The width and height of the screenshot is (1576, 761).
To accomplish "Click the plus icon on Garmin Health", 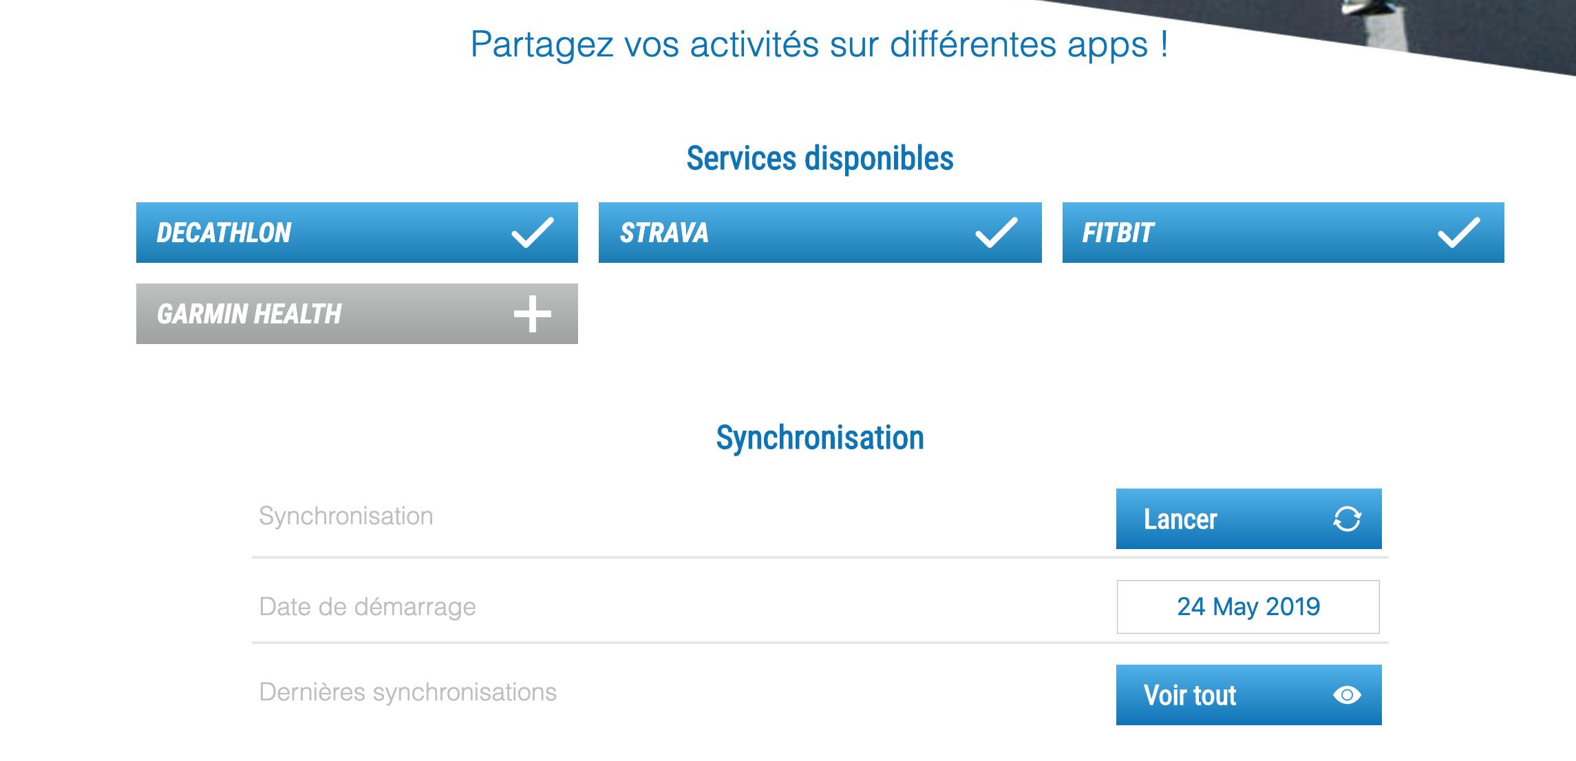I will [532, 314].
